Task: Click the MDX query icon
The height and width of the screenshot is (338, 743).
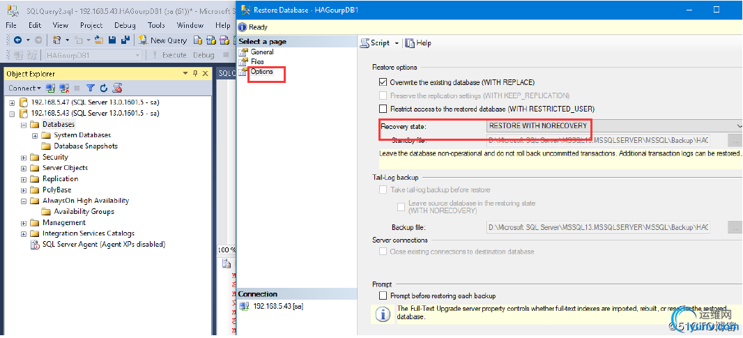Action: [211, 40]
